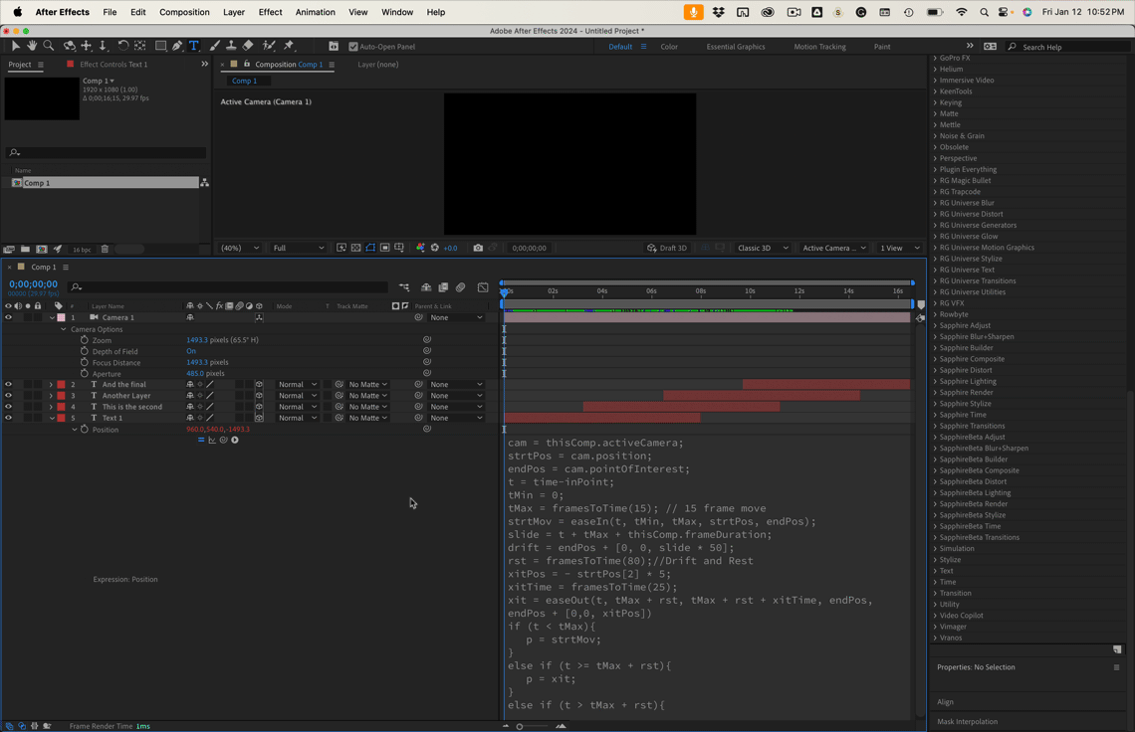Open the 1 View layout dropdown
This screenshot has height=732, width=1135.
tap(900, 248)
